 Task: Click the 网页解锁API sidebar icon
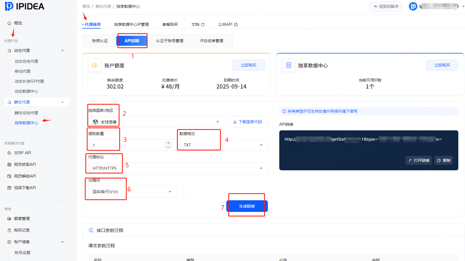(x=9, y=176)
